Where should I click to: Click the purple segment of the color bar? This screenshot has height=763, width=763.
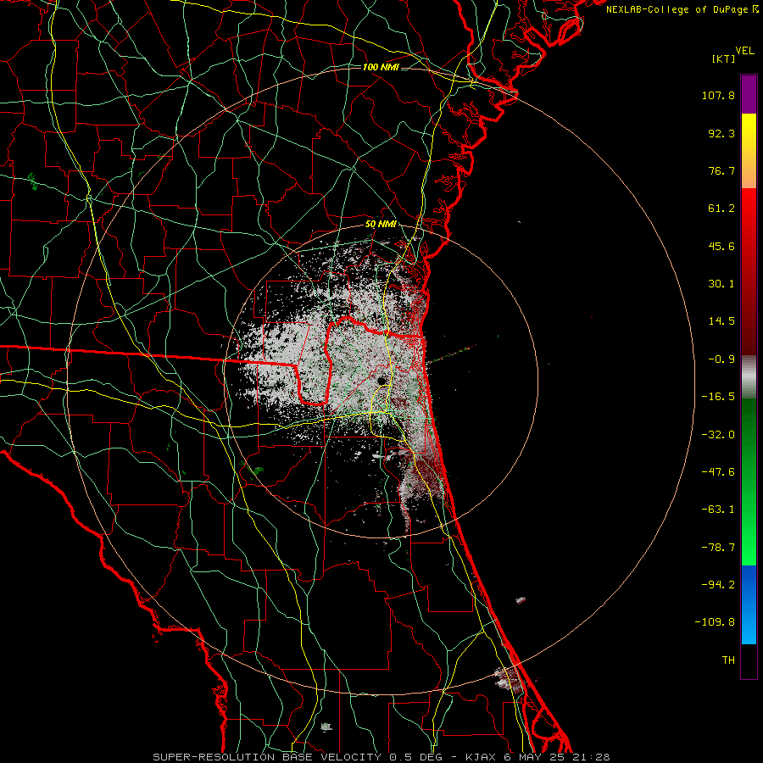[x=749, y=94]
